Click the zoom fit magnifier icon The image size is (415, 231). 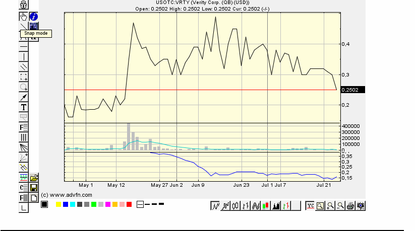click(320, 206)
